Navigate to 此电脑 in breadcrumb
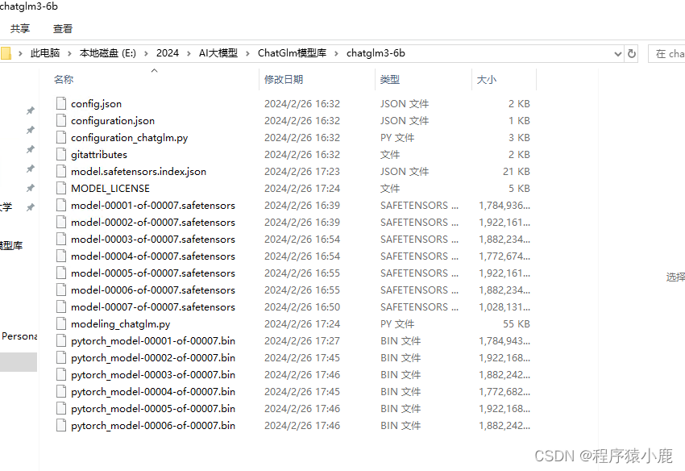Image resolution: width=685 pixels, height=471 pixels. [x=45, y=53]
